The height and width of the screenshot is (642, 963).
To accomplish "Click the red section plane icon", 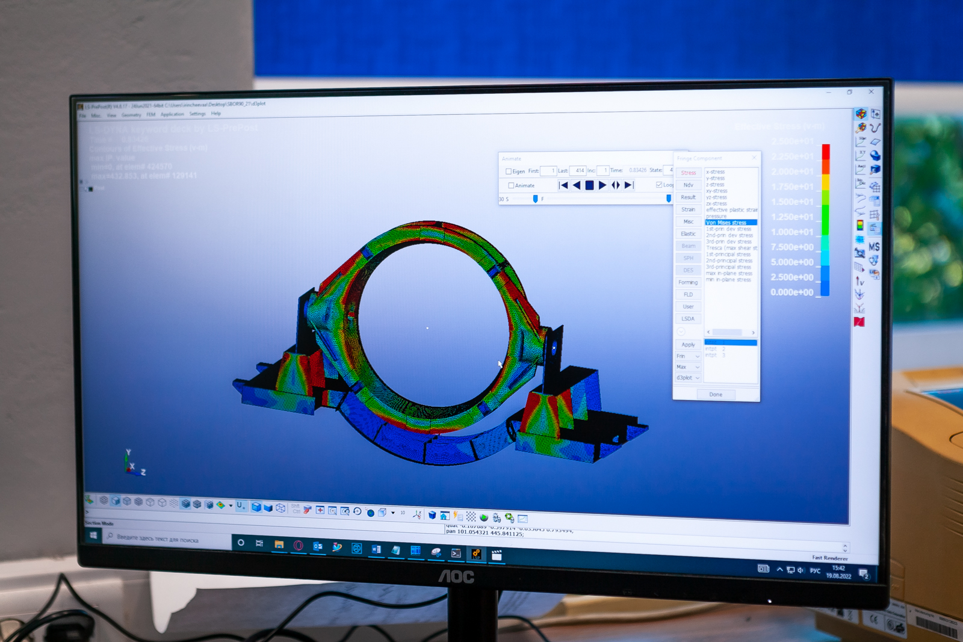I will (859, 322).
